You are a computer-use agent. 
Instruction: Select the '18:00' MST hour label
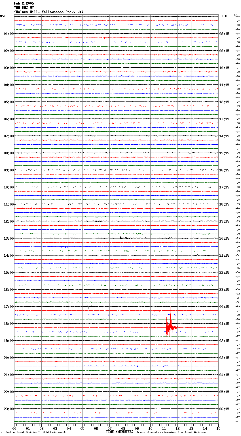point(9,324)
